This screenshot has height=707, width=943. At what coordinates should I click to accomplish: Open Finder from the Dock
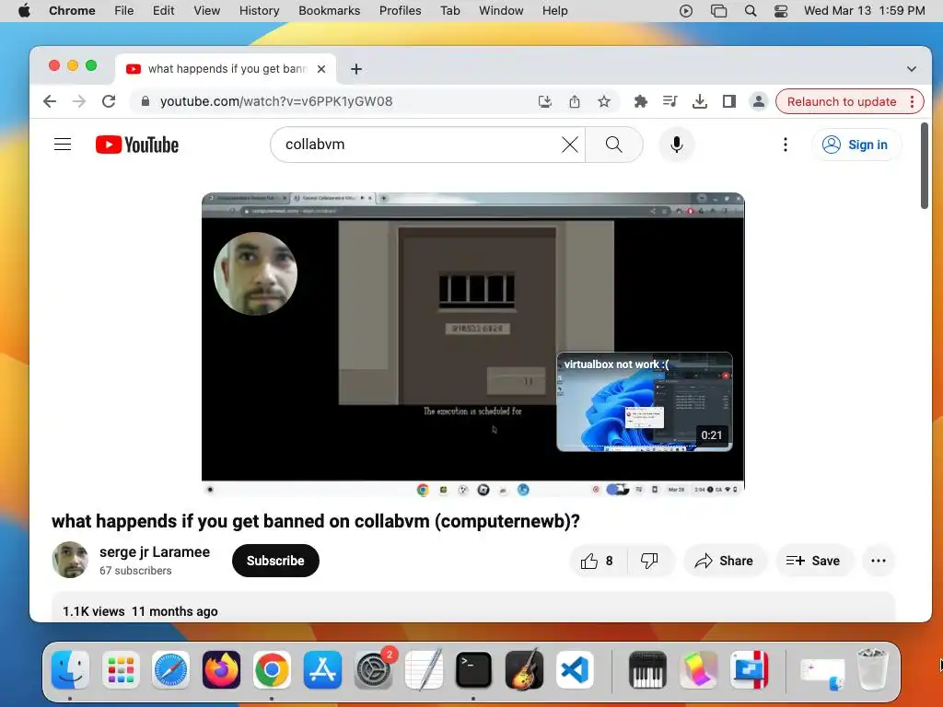pyautogui.click(x=70, y=669)
